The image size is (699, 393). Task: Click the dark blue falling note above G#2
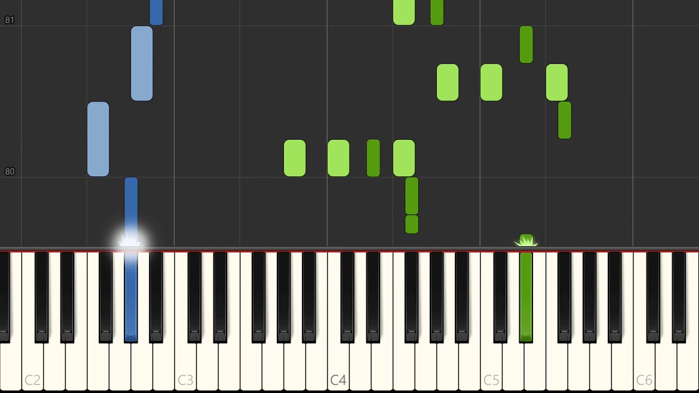131,210
